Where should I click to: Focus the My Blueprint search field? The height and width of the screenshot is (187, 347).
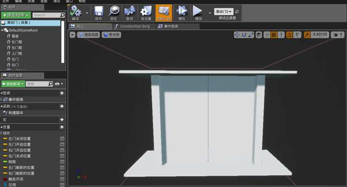pyautogui.click(x=39, y=84)
